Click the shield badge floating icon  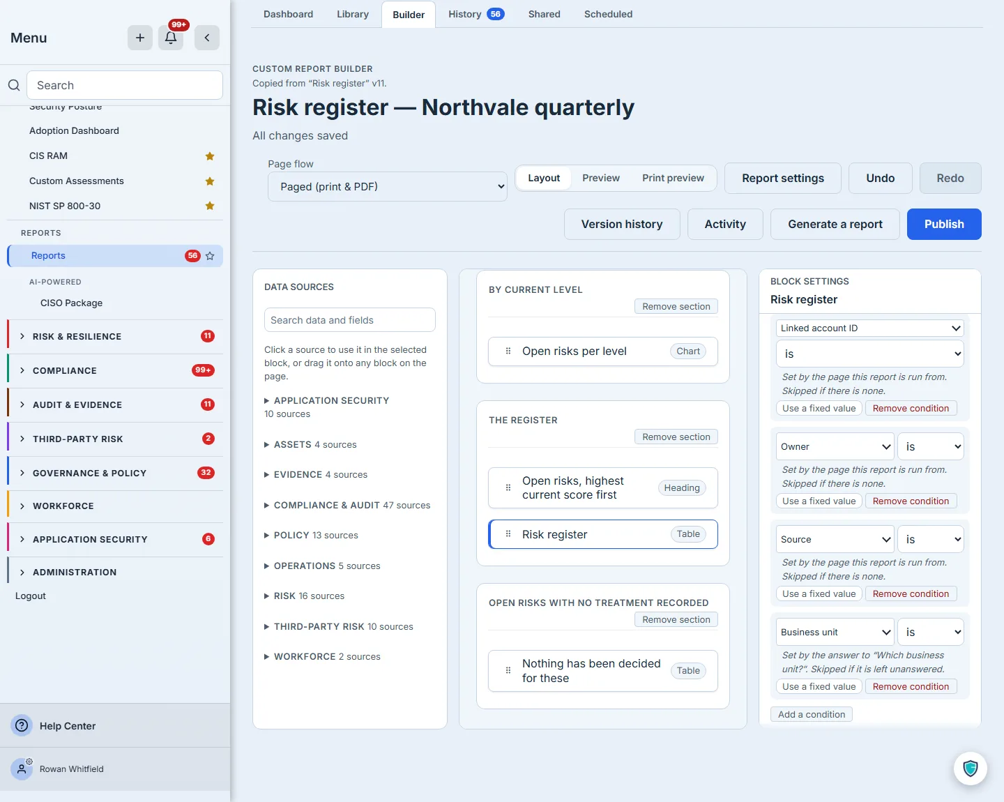pyautogui.click(x=971, y=769)
